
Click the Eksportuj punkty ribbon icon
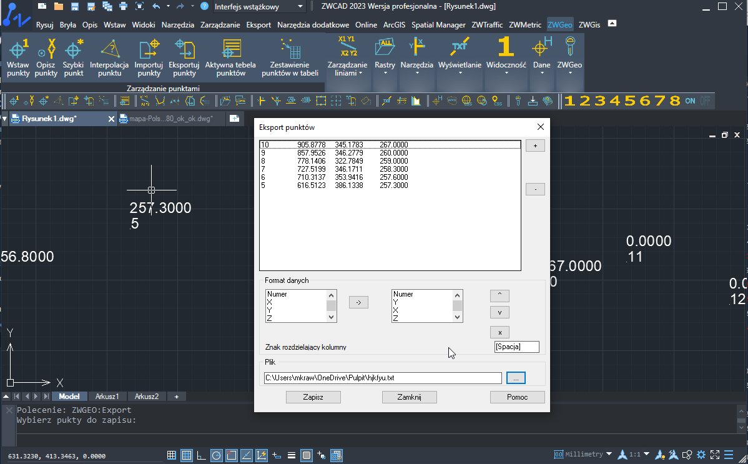(184, 57)
